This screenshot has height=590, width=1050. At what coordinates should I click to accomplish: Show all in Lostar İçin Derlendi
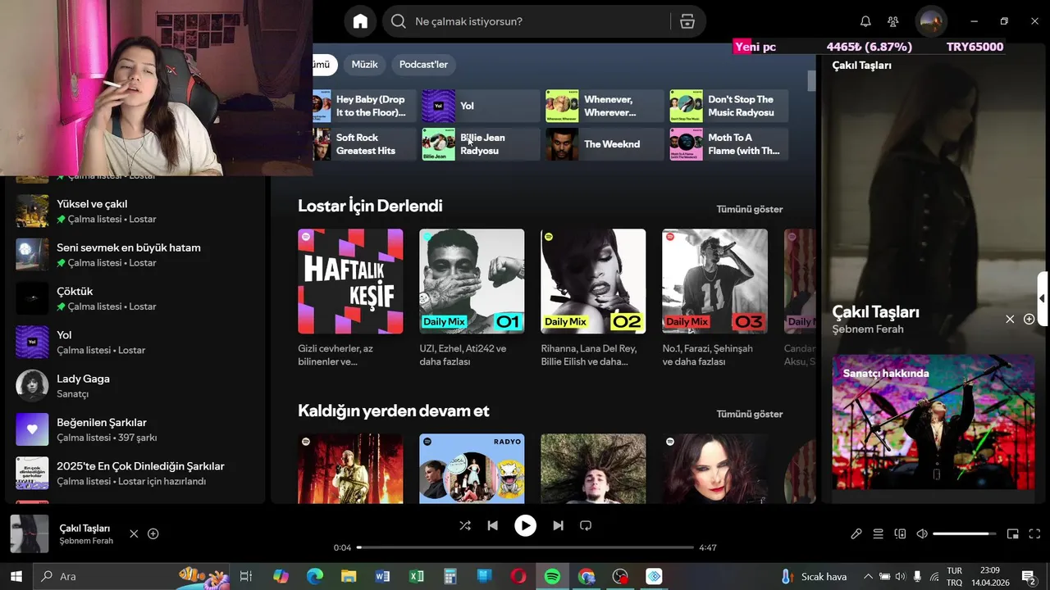click(x=749, y=209)
